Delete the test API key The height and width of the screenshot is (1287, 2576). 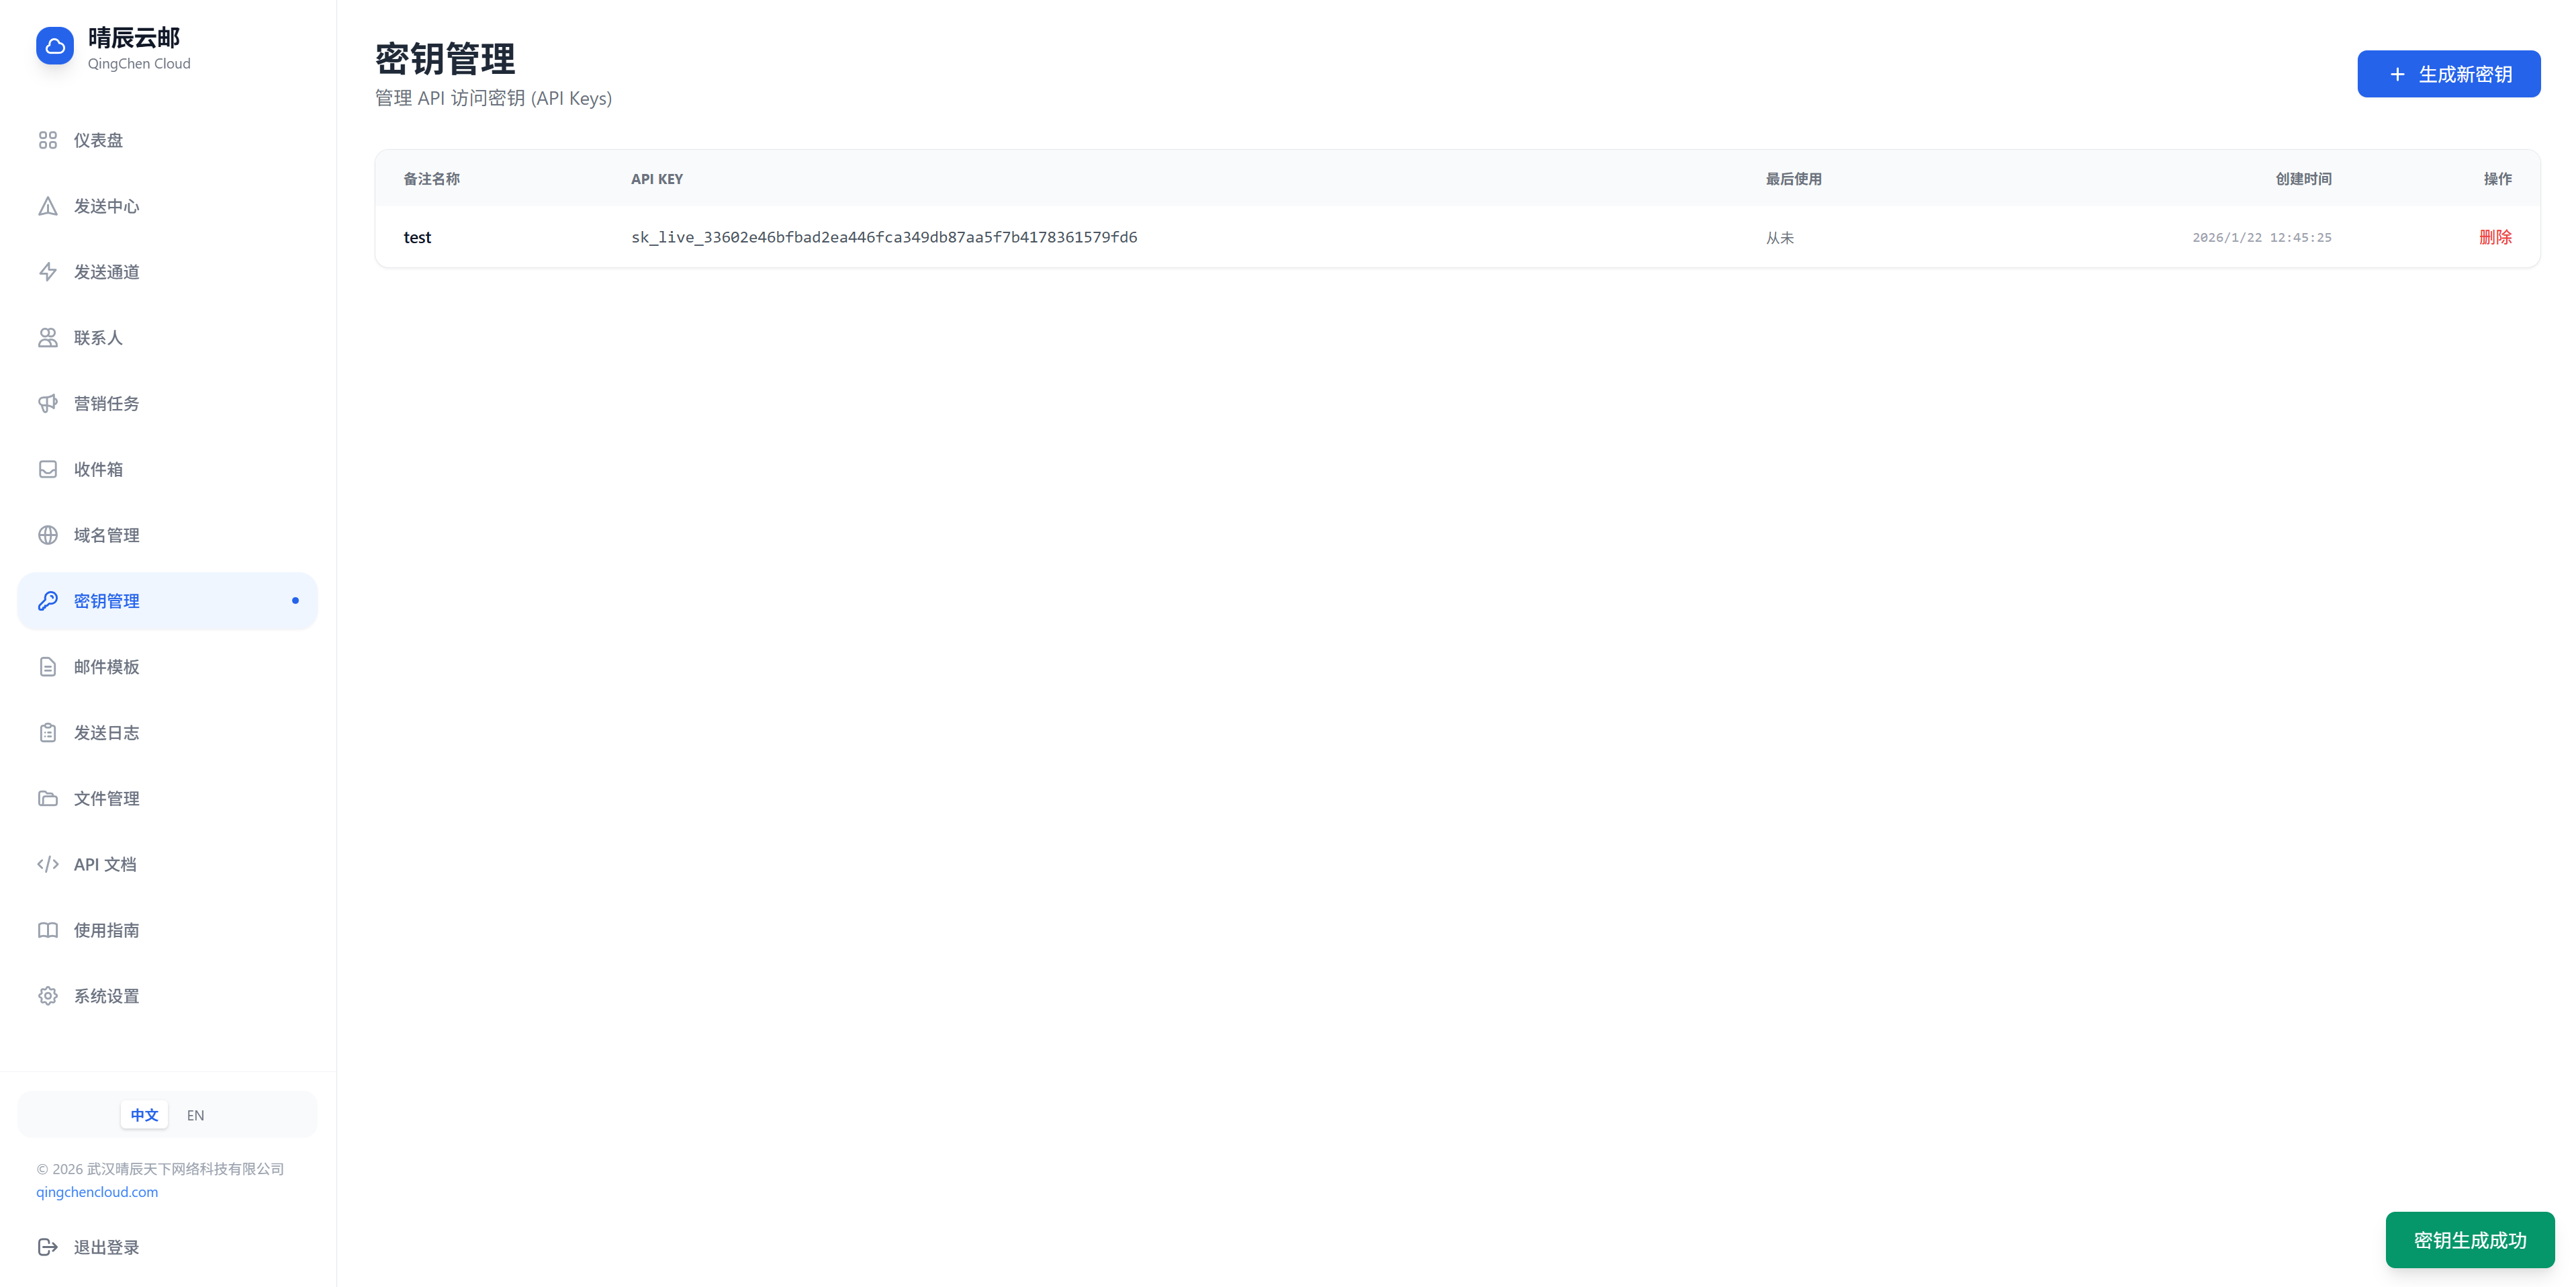coord(2495,237)
